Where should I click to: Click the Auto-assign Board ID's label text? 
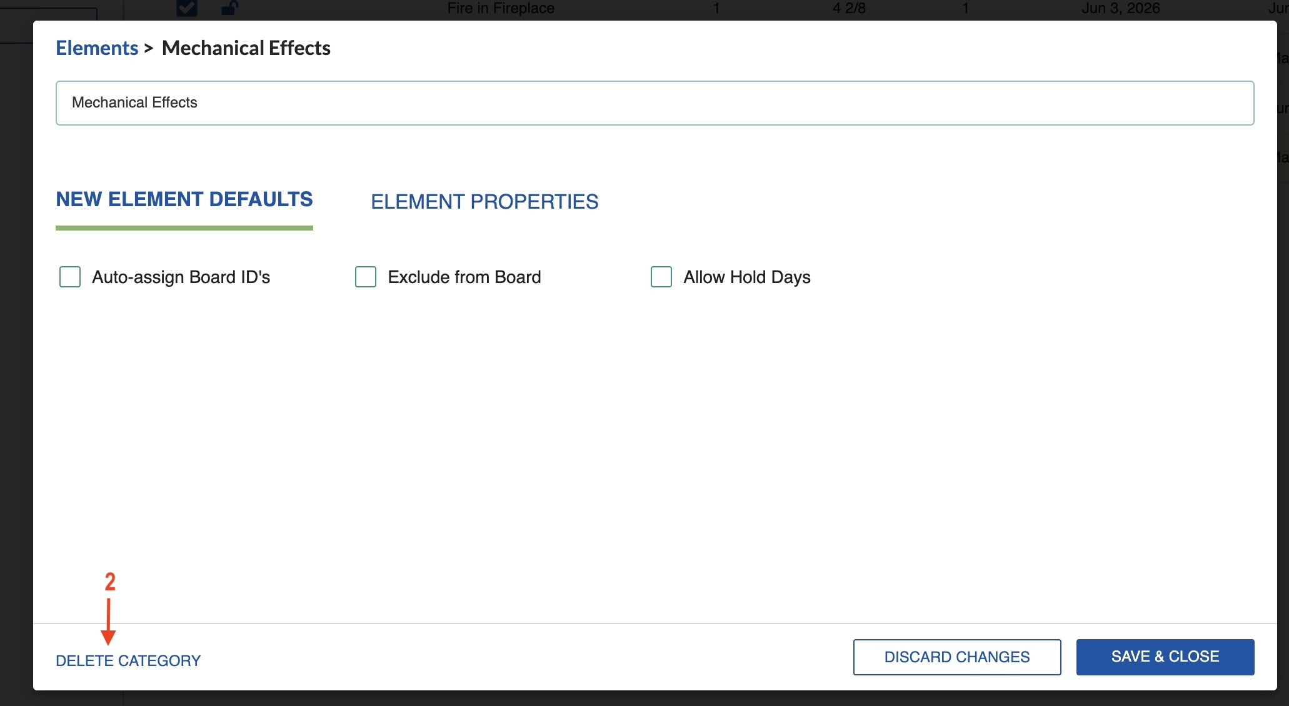click(181, 277)
